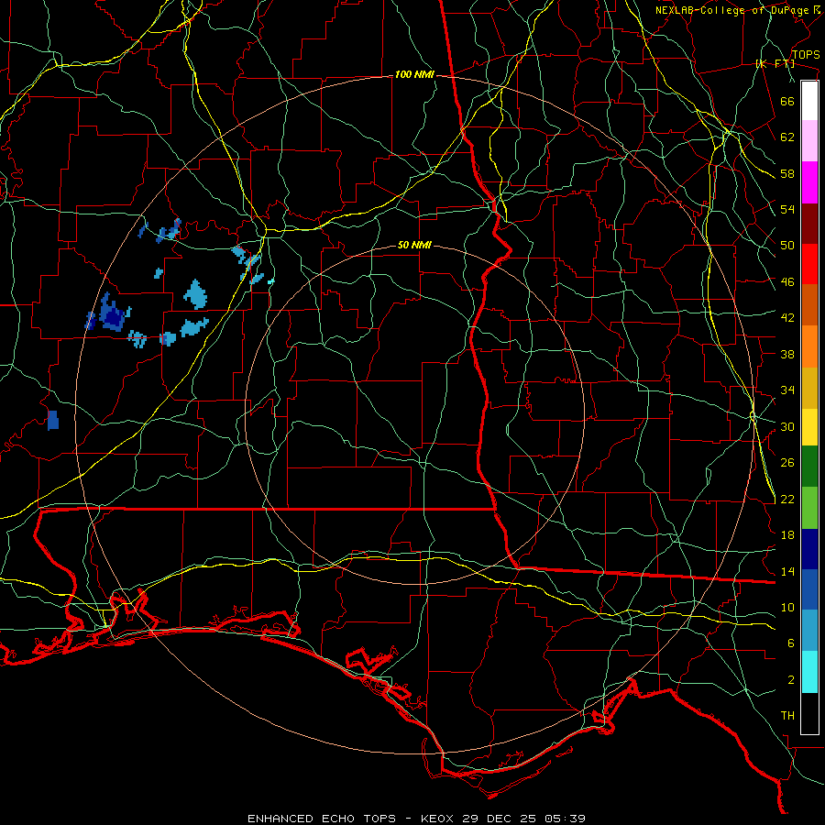Image resolution: width=825 pixels, height=825 pixels.
Task: Click the dark navy echo cell west of radar
Action: (112, 315)
